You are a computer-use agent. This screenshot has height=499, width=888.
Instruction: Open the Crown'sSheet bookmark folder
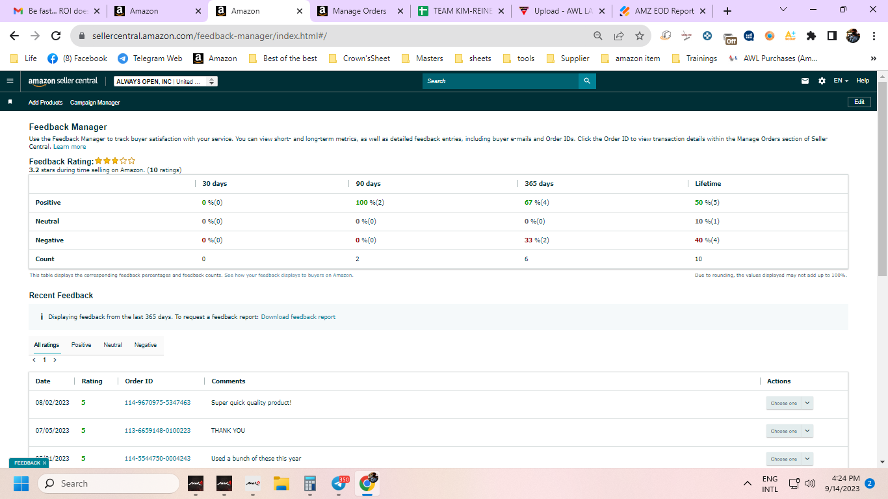tap(359, 58)
